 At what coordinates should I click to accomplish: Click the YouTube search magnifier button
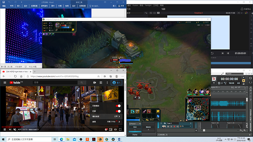point(82,83)
